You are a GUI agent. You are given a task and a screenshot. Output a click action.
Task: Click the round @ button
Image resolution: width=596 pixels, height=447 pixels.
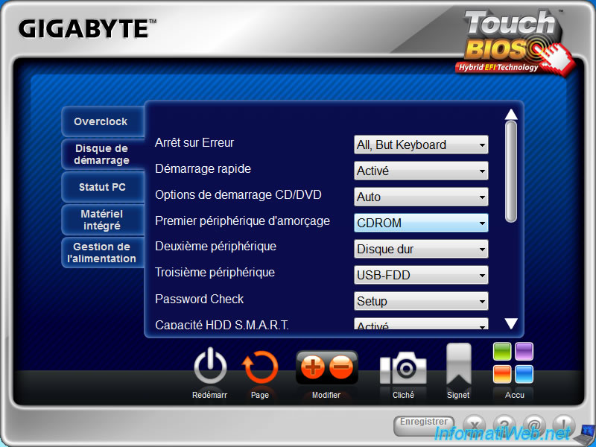point(534,425)
